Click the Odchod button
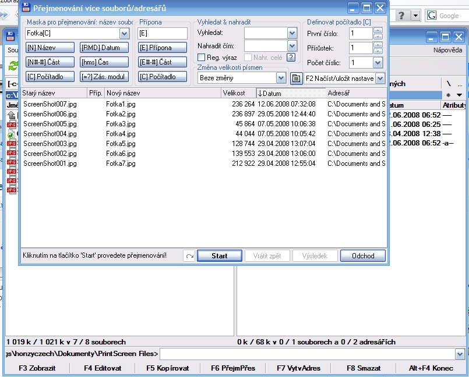The image size is (469, 377). click(363, 256)
